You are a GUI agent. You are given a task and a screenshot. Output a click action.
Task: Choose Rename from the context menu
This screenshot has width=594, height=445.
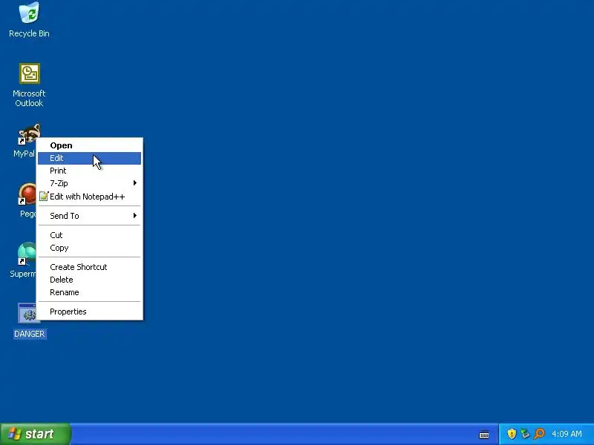pyautogui.click(x=89, y=292)
